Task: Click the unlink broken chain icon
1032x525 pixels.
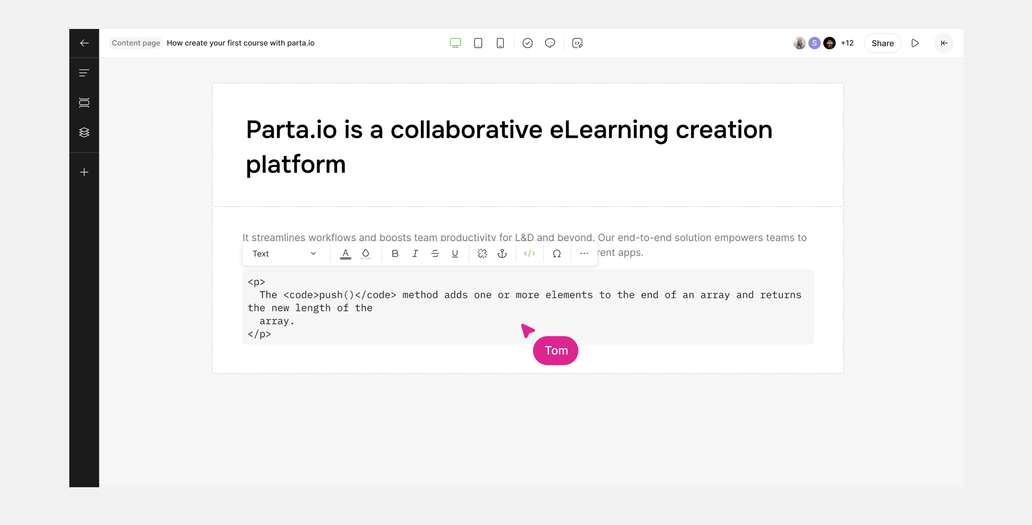Action: coord(482,253)
